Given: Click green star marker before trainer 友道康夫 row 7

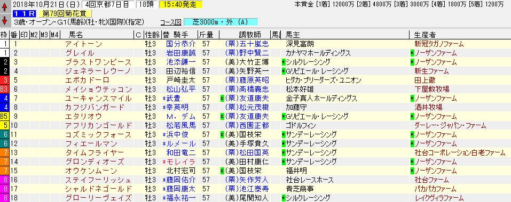Looking at the screenshot, I should 222,98.
